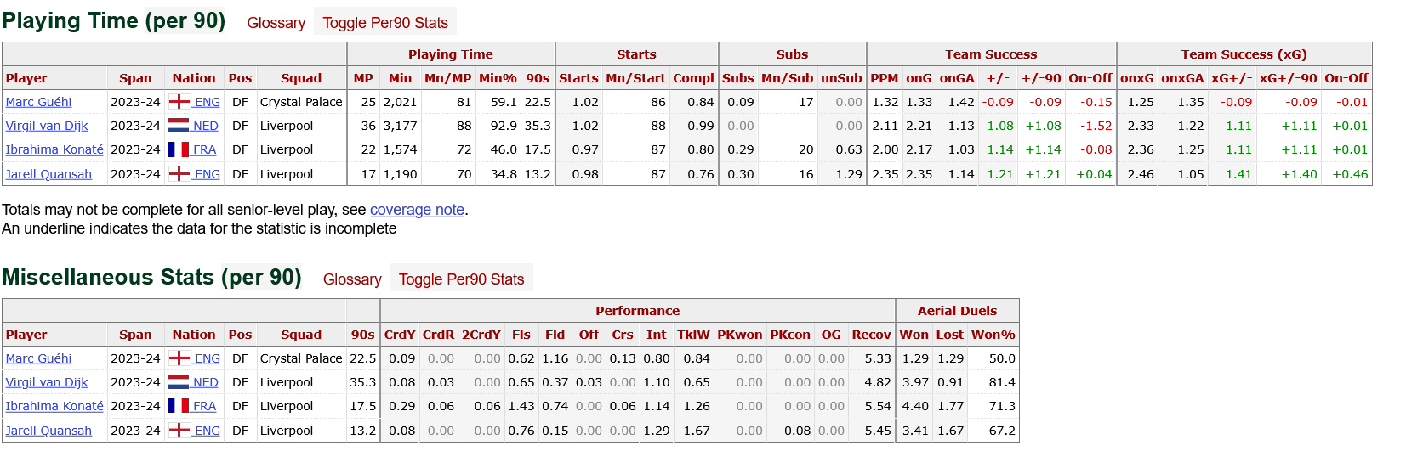The image size is (1406, 451).
Task: Toggle Per90 Stats for Miscellaneous Stats
Action: pyautogui.click(x=462, y=279)
